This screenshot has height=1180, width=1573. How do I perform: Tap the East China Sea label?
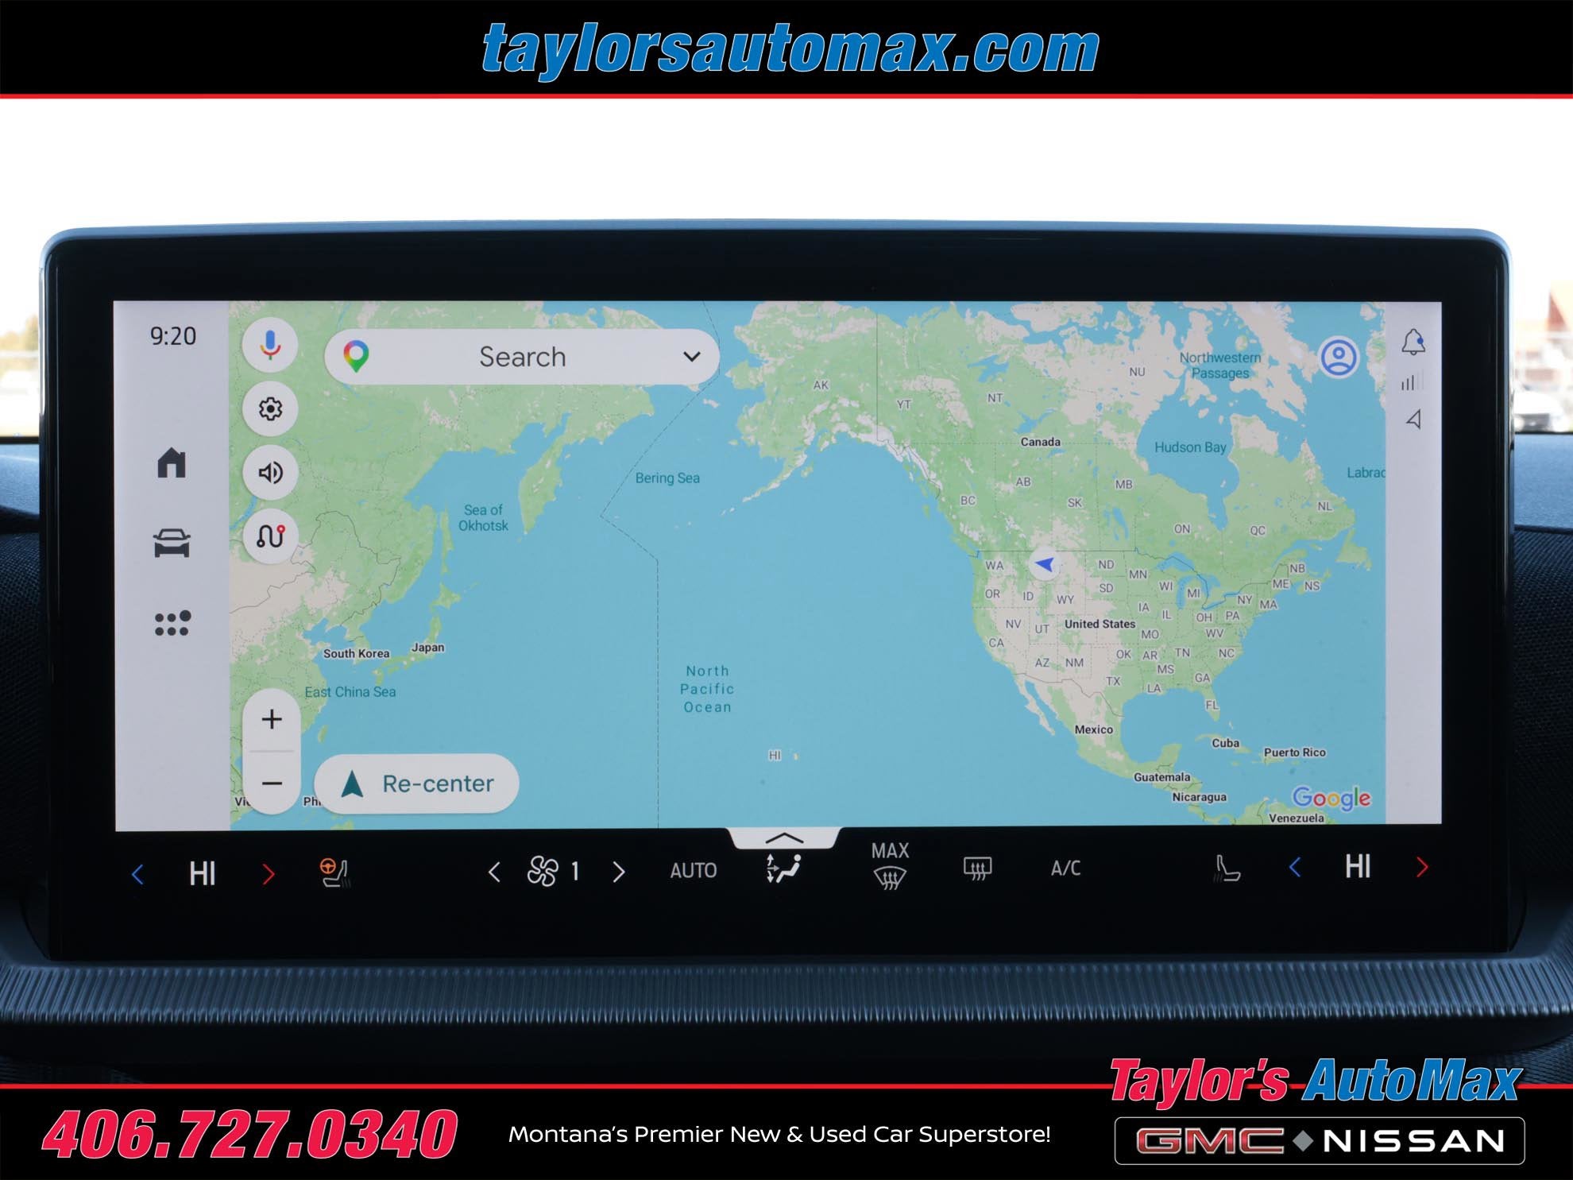point(350,692)
